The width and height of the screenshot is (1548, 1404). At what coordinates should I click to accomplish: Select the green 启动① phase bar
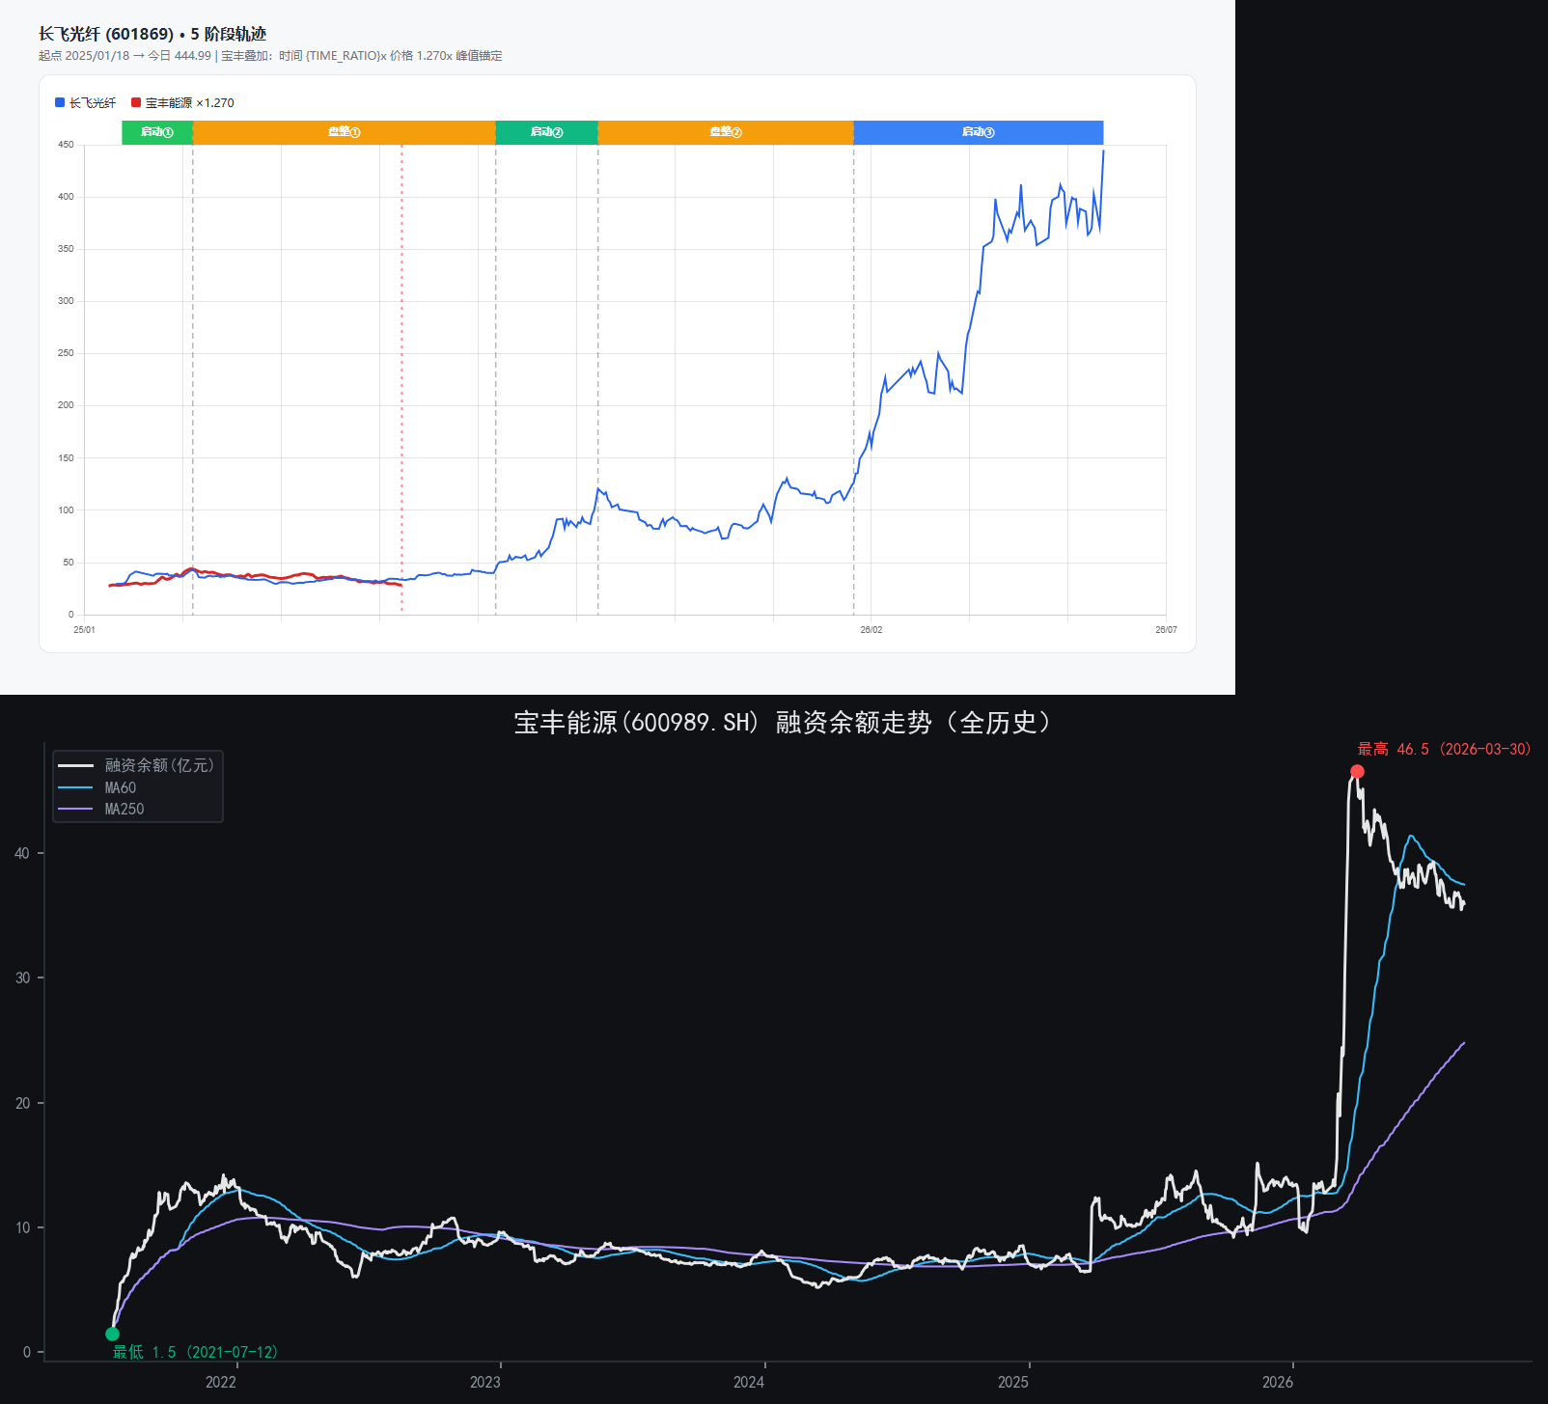click(157, 132)
